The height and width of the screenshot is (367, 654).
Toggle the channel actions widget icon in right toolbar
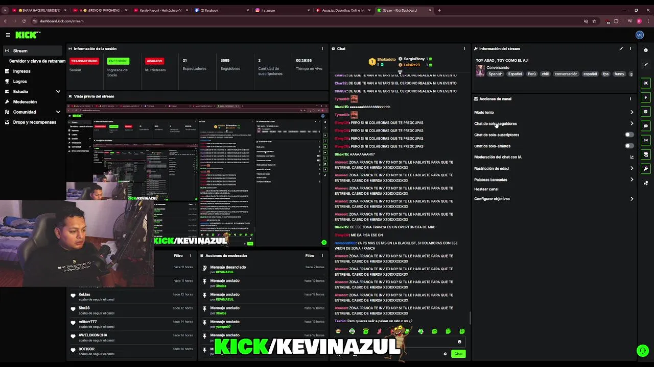pos(646,154)
